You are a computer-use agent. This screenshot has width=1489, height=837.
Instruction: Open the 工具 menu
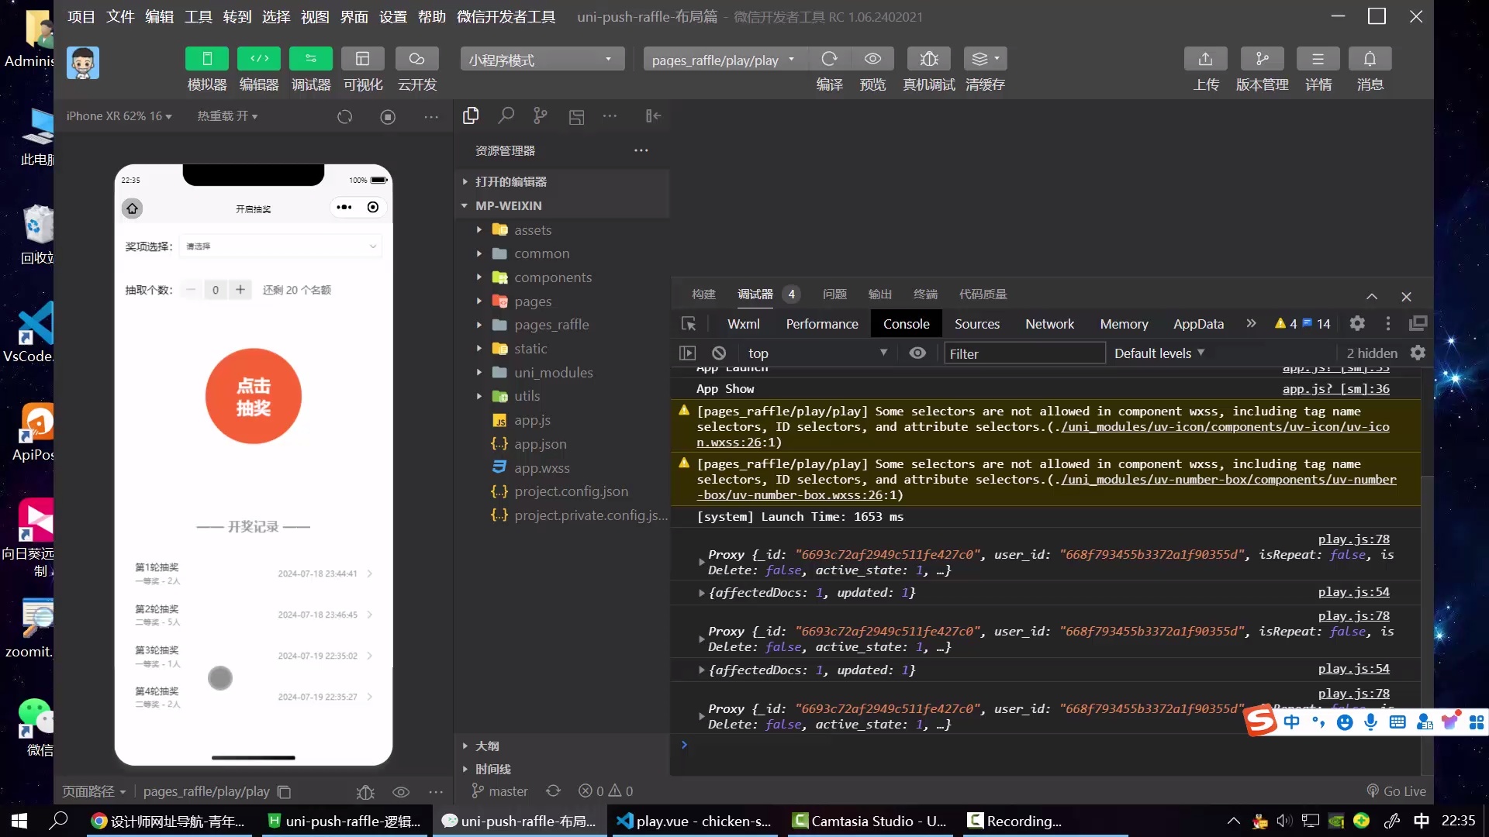click(198, 17)
